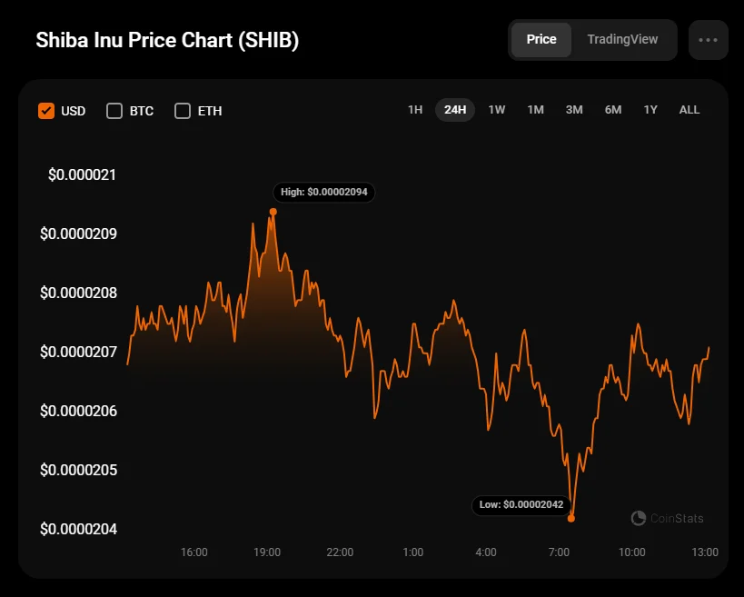Click the Low price marker dot

571,518
